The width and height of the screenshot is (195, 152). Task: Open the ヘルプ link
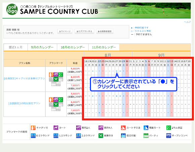coord(187,22)
